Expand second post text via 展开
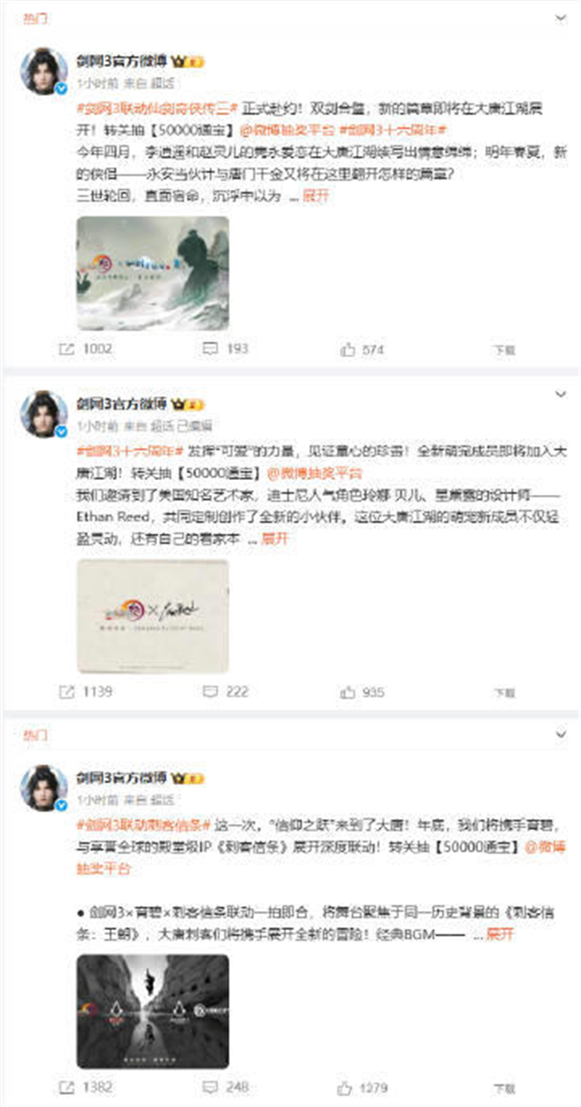Screen dimensions: 581x1107 tap(275, 538)
